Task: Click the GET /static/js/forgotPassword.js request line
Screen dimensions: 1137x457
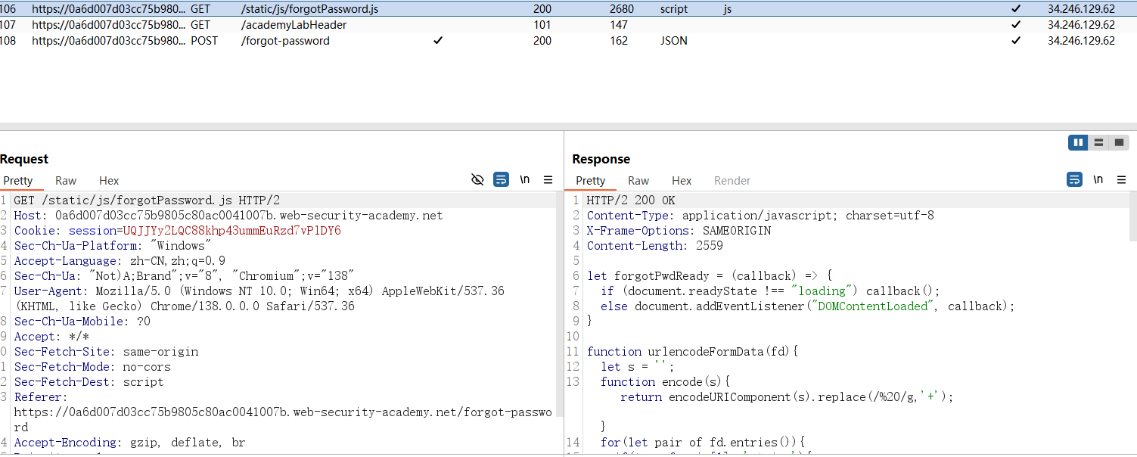Action: tap(147, 201)
